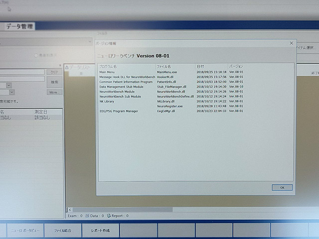Click the Report count icon in status bar
319x239 pixels.
click(x=109, y=216)
